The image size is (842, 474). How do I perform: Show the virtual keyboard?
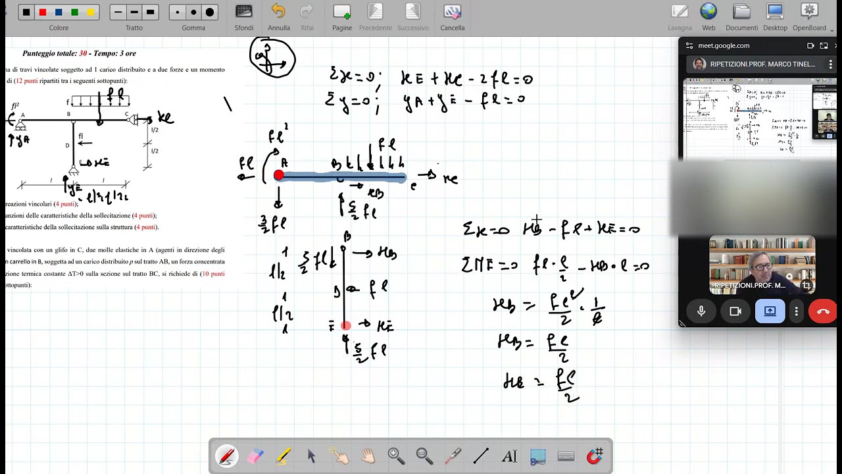[x=566, y=456]
